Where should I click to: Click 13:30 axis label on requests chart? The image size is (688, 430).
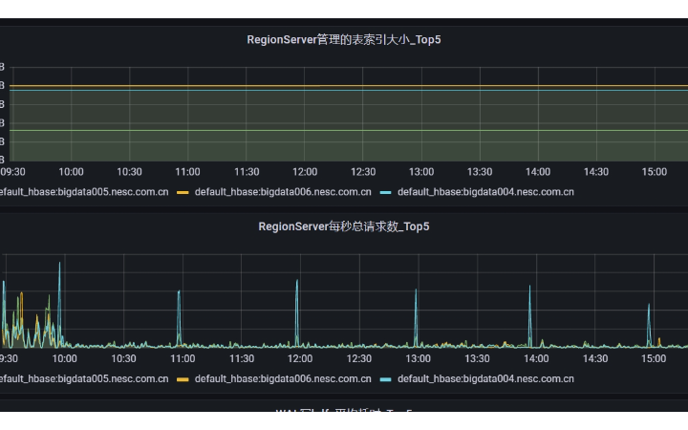pyautogui.click(x=477, y=359)
